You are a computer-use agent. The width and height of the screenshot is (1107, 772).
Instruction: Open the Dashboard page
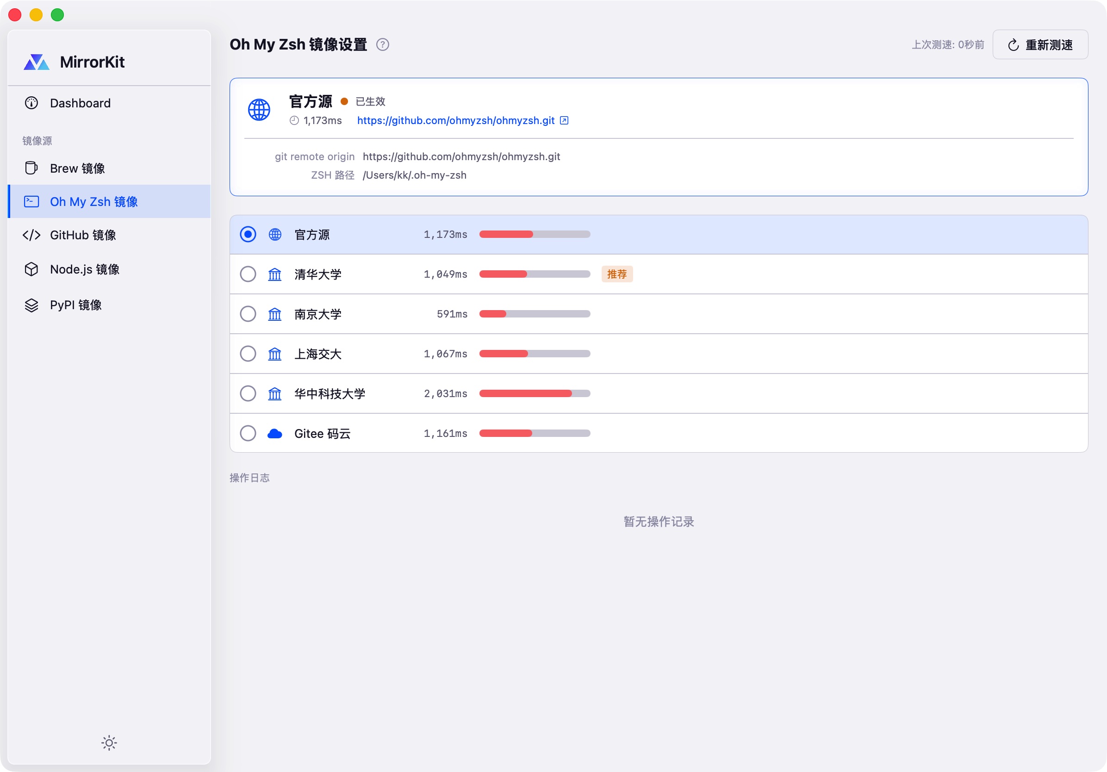[109, 103]
